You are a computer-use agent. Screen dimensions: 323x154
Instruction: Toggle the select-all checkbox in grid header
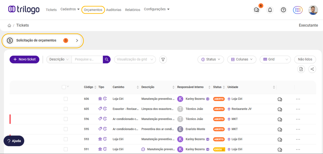click(x=64, y=87)
